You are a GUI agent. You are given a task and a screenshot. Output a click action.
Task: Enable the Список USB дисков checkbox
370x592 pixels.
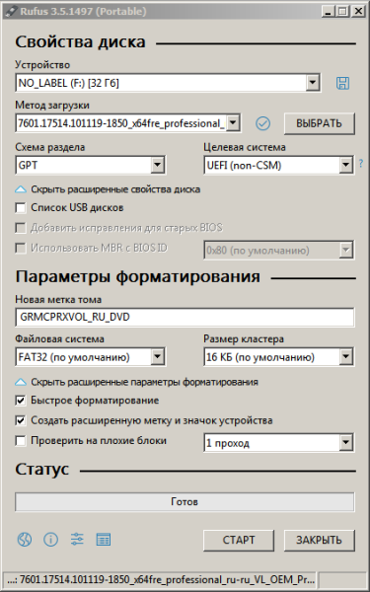pyautogui.click(x=21, y=207)
